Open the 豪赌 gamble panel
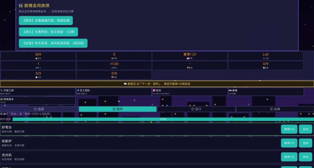This screenshot has width=314, height=168. pos(266,92)
